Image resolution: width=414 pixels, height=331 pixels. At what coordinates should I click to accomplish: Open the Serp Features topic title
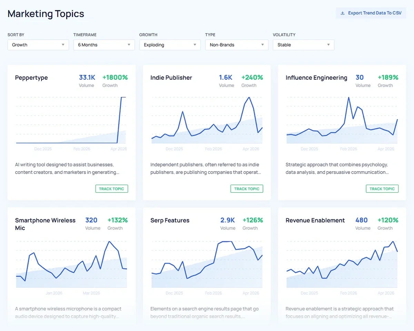coord(170,220)
